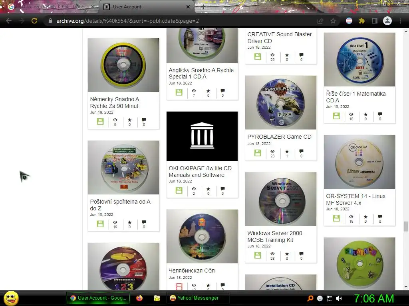Open the tray search magnifier icon
This screenshot has width=409, height=306.
310,298
